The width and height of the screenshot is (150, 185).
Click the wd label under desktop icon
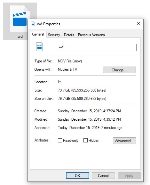[x=20, y=36]
